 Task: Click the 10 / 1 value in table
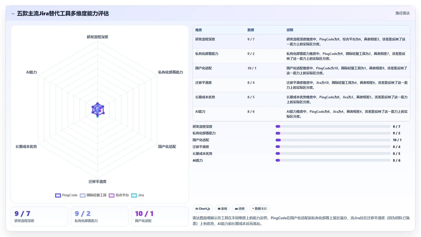(x=252, y=68)
